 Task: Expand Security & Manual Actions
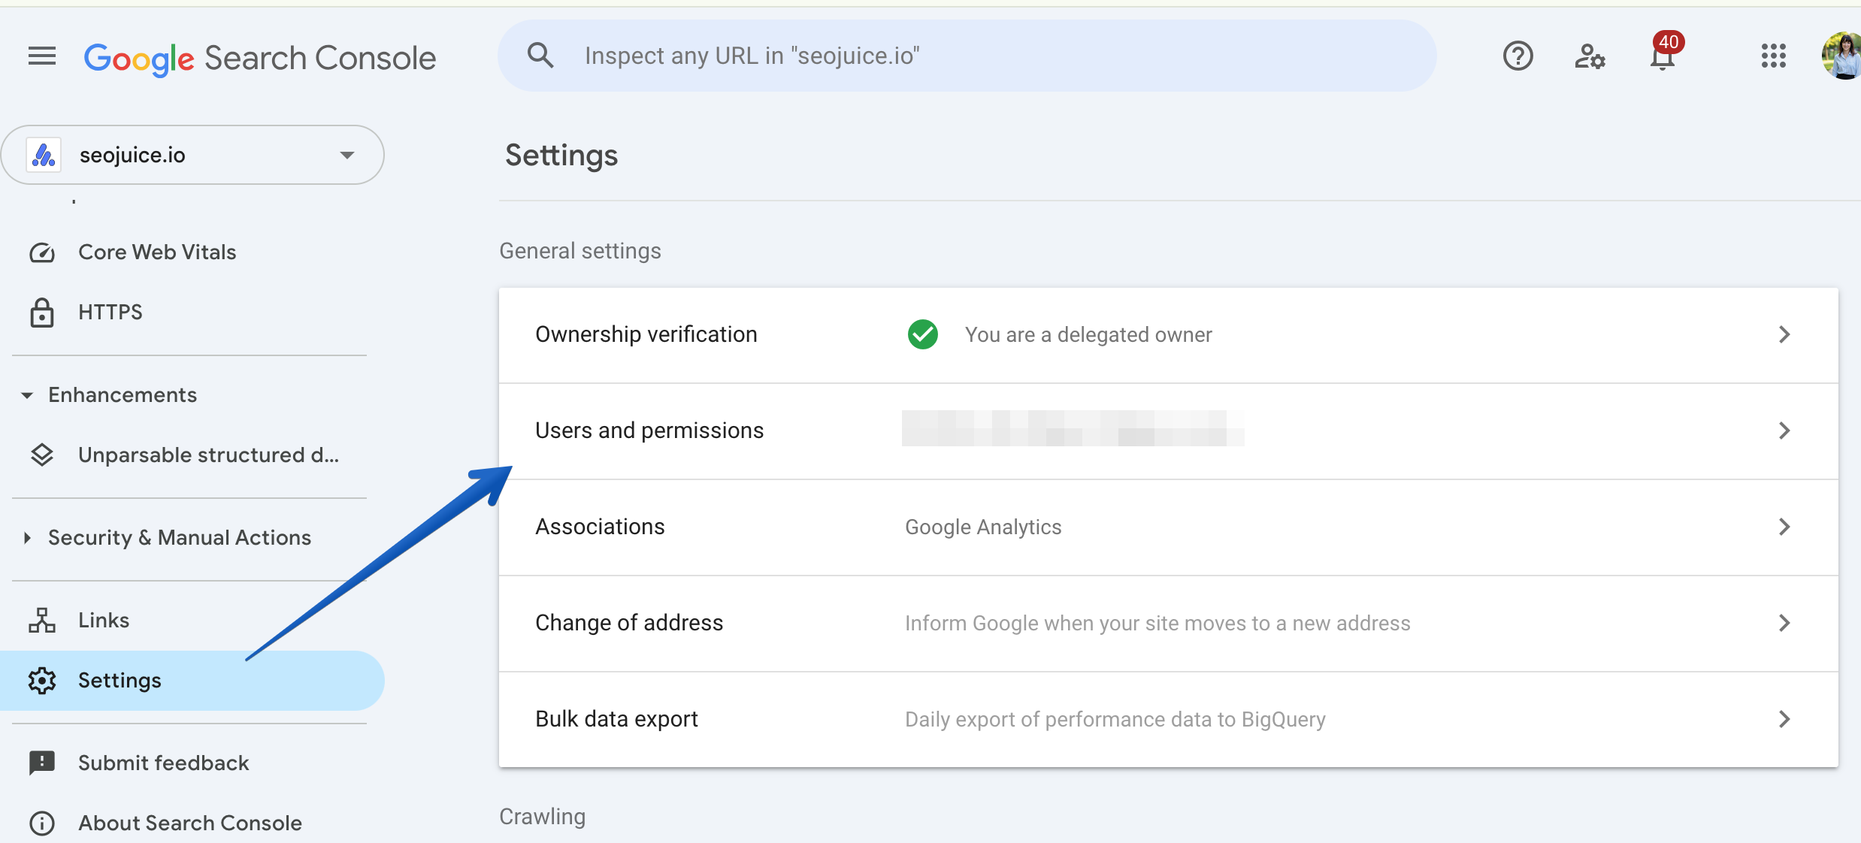pos(27,537)
